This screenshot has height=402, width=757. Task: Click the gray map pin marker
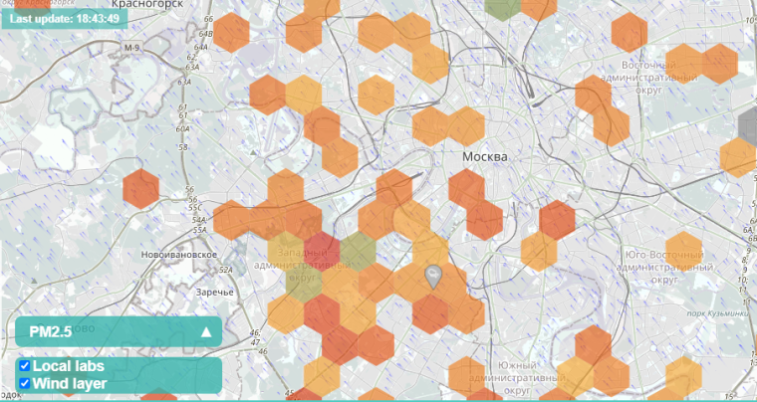[432, 276]
